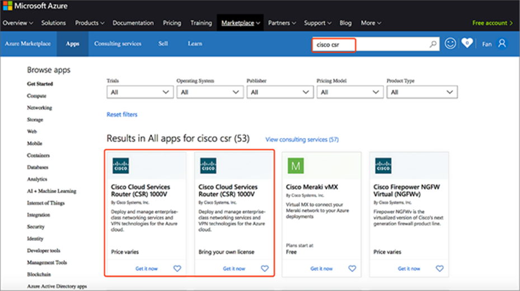Select the Analytics category
This screenshot has width=520, height=291.
coord(37,179)
